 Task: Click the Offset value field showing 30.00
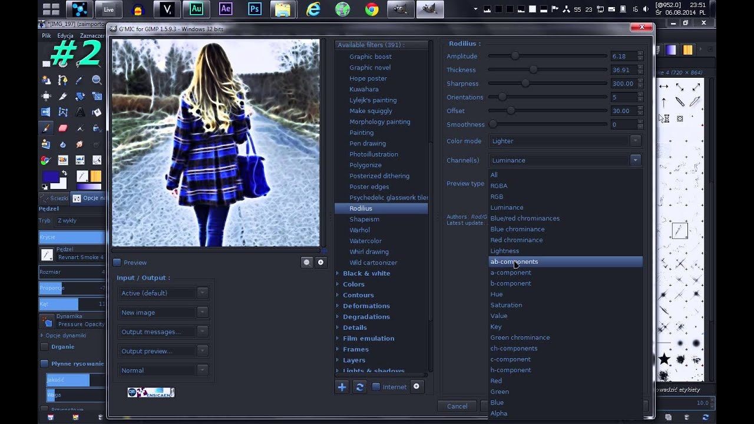(624, 111)
